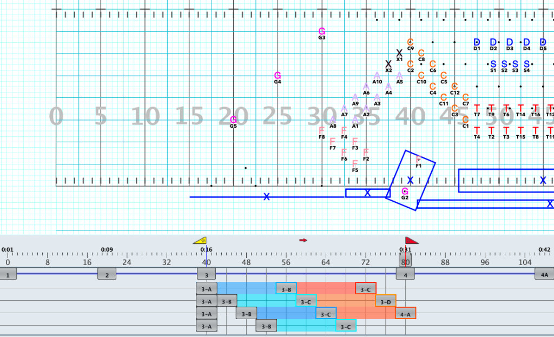Click performer X1 symbol on the field

click(400, 51)
